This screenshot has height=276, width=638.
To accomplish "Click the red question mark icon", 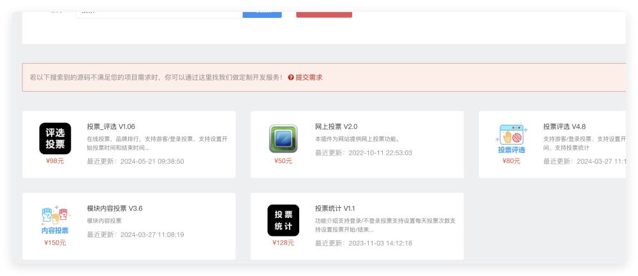I will pos(291,77).
